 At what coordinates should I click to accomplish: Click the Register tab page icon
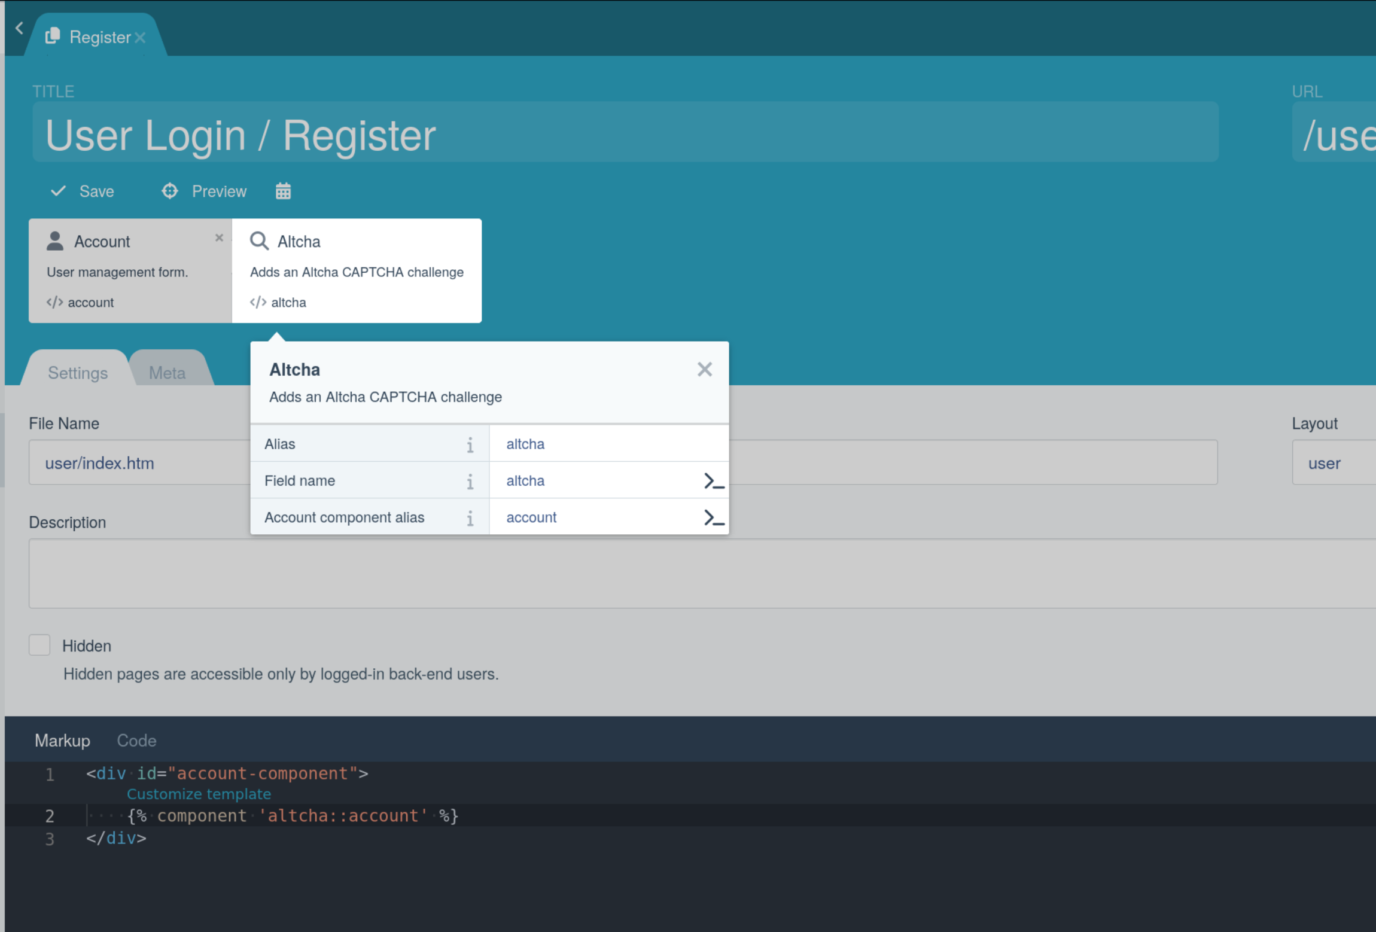click(x=53, y=36)
